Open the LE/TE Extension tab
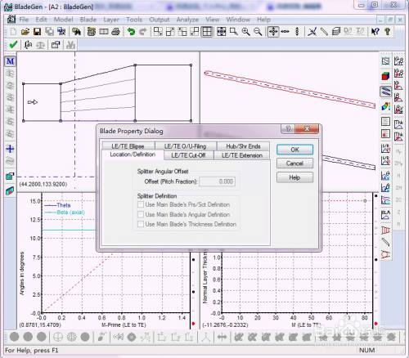Image resolution: width=409 pixels, height=358 pixels. pyautogui.click(x=242, y=155)
